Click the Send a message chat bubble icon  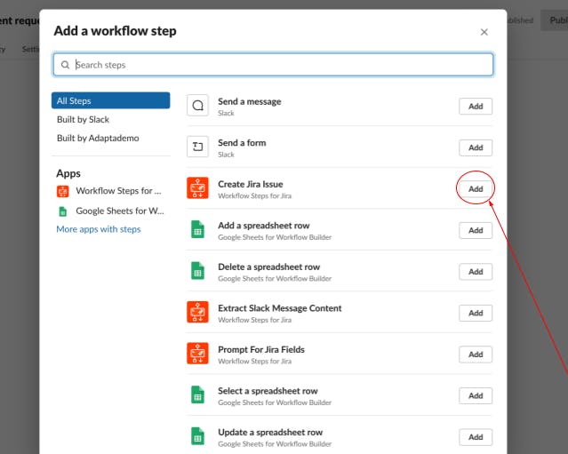(x=197, y=106)
